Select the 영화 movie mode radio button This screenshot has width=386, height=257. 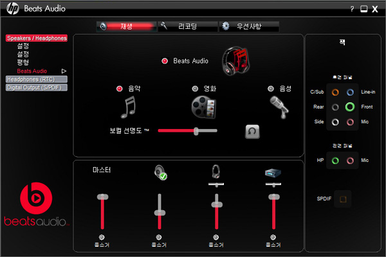(x=195, y=89)
